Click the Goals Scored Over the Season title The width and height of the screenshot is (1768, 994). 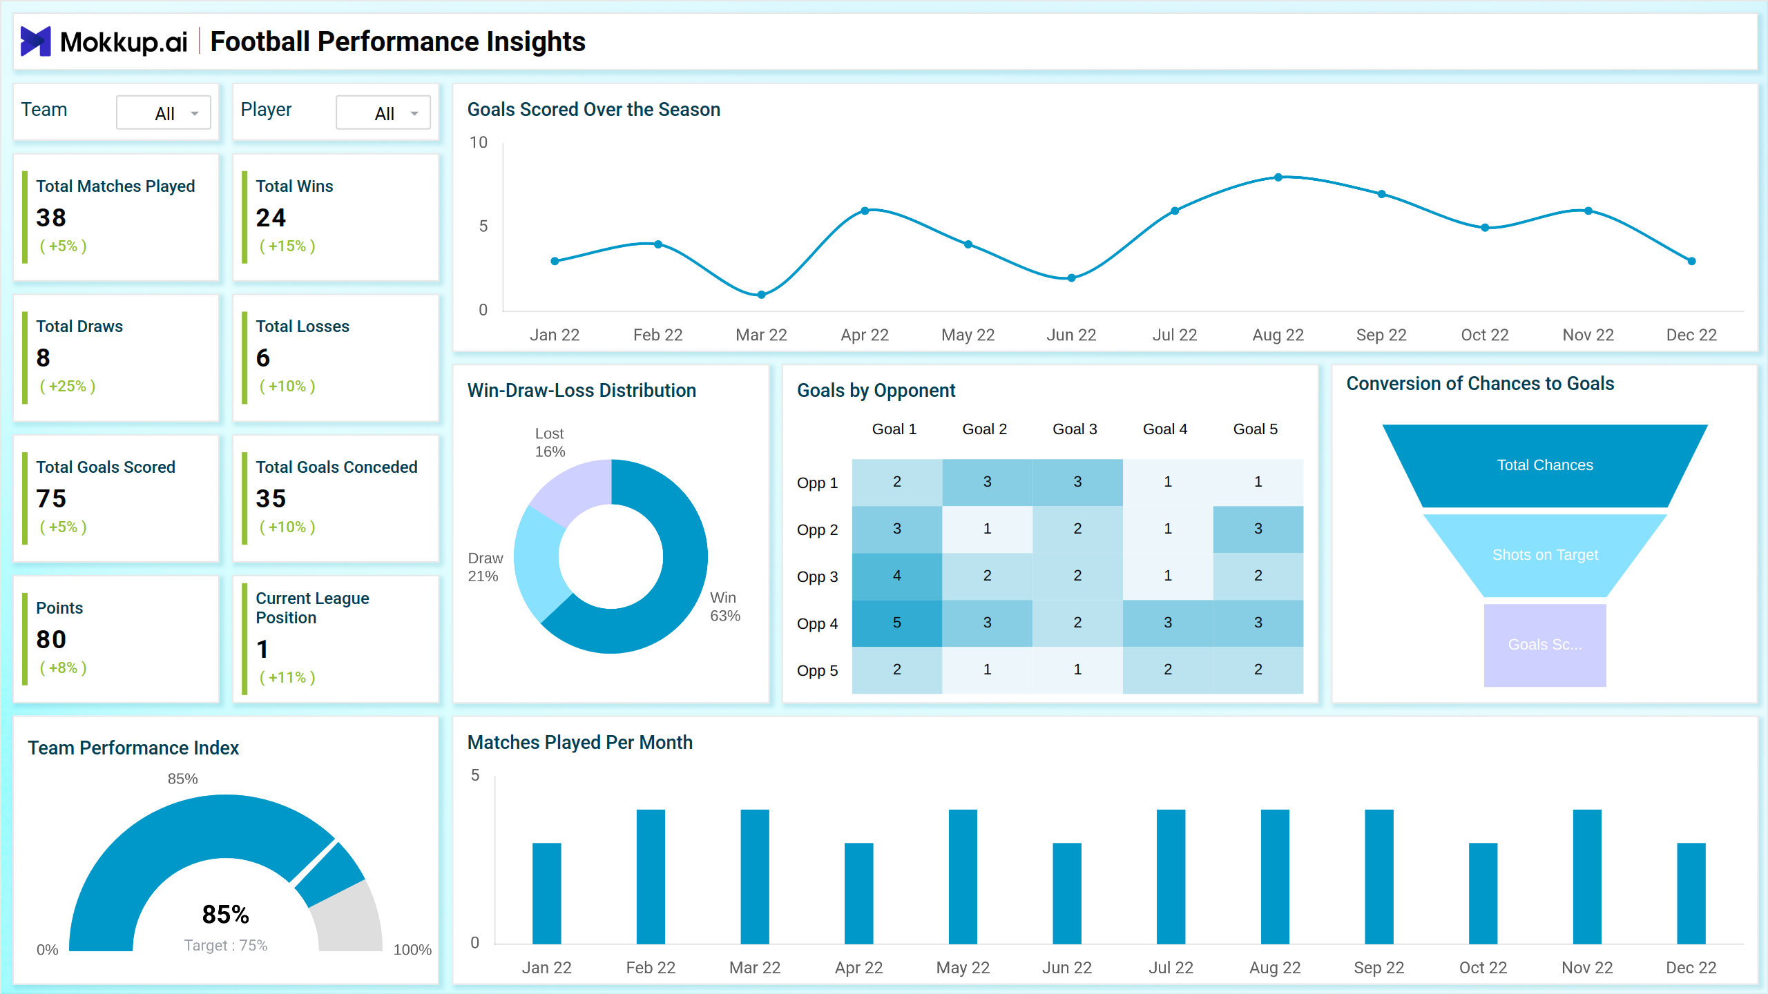click(x=593, y=110)
